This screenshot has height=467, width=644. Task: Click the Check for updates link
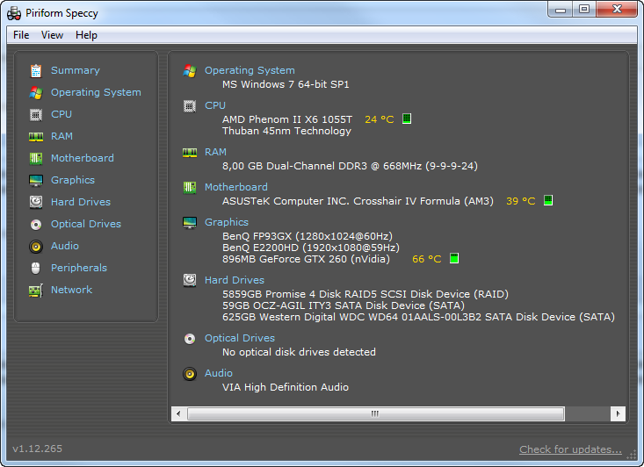(x=570, y=449)
